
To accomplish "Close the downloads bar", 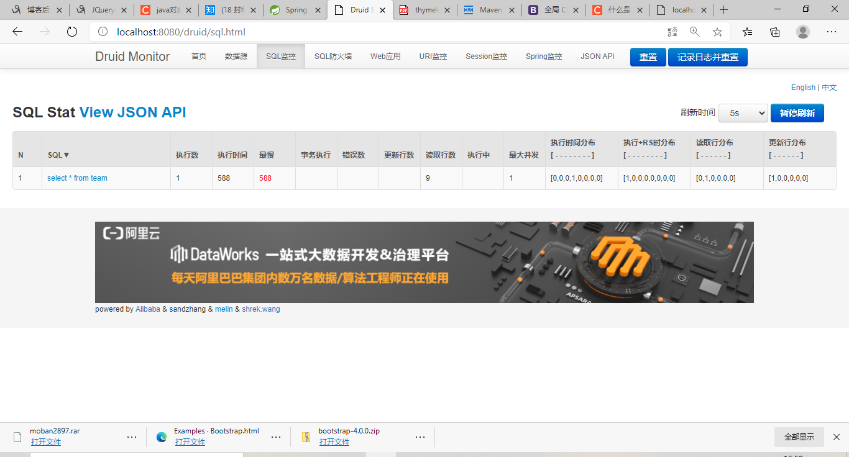I will [x=837, y=437].
